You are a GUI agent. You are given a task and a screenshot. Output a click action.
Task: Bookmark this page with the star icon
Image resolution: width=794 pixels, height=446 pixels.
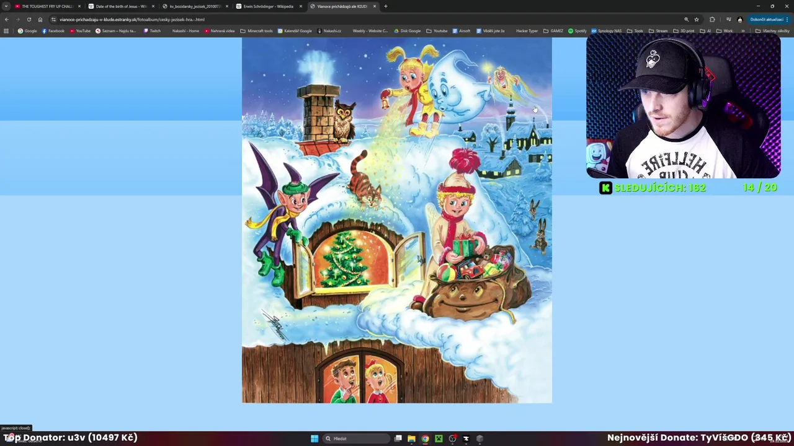click(x=697, y=19)
